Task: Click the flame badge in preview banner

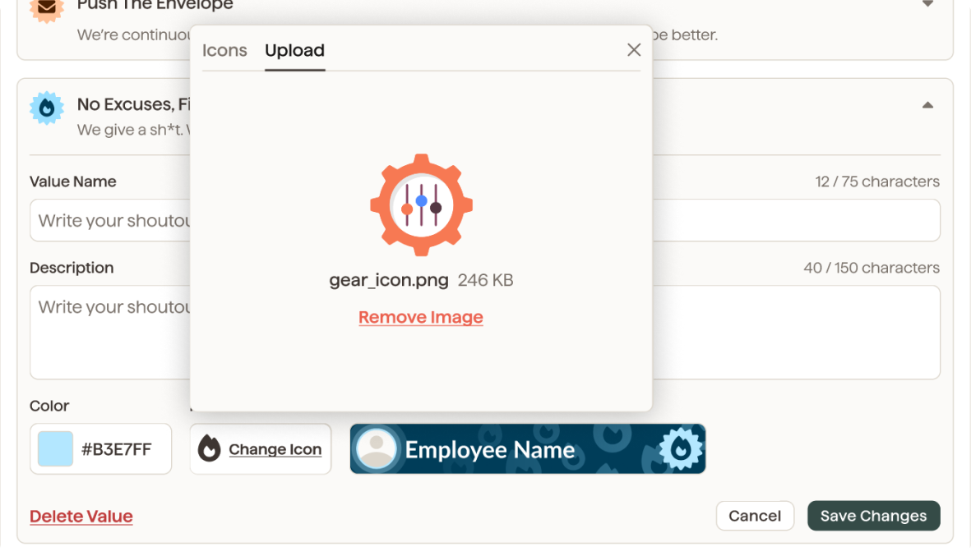Action: click(x=681, y=449)
